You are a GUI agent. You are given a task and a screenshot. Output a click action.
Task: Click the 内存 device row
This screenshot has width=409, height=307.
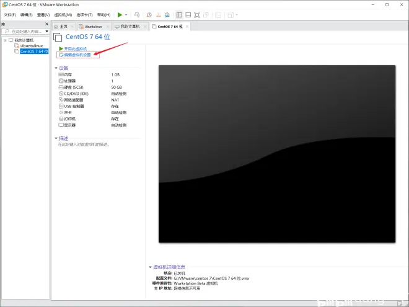pyautogui.click(x=92, y=74)
